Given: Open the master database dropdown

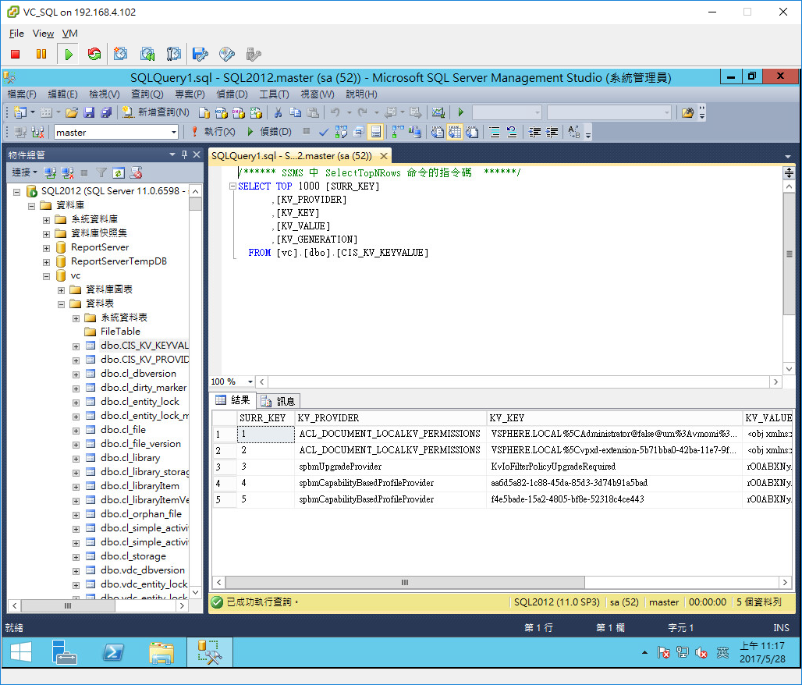Looking at the screenshot, I should [174, 133].
